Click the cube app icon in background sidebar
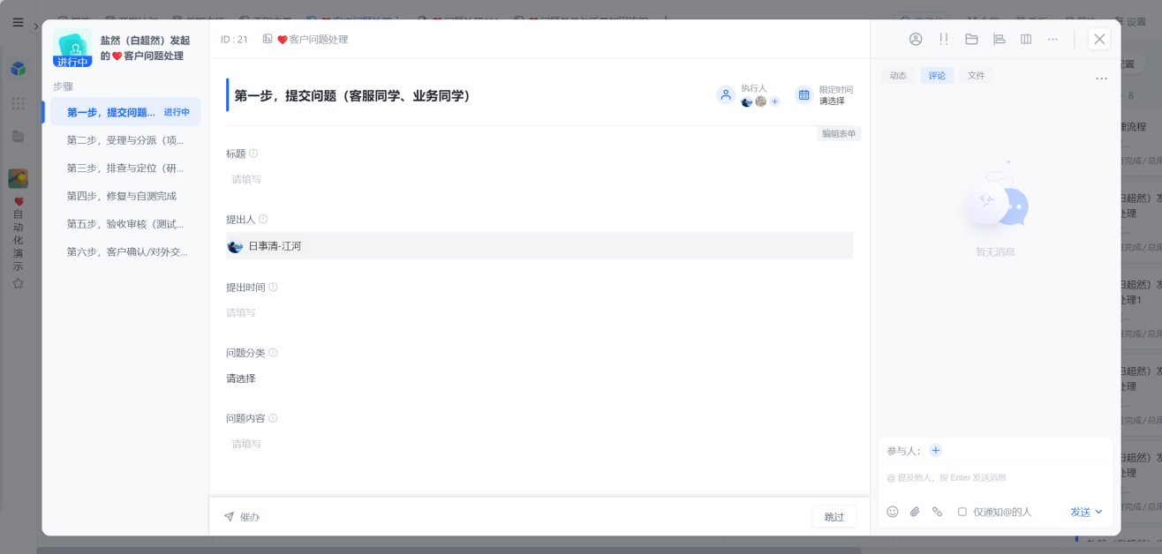This screenshot has height=554, width=1162. tap(18, 69)
